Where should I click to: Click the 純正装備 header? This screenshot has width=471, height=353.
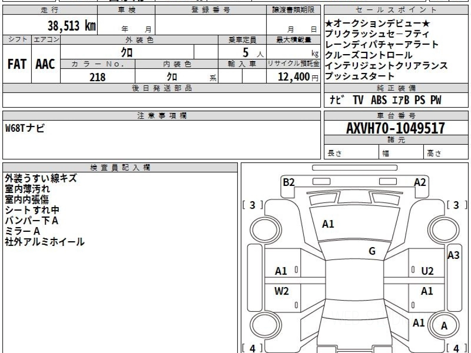tap(396, 88)
